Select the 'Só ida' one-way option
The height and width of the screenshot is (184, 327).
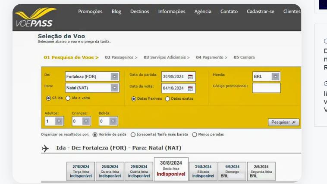pos(48,98)
